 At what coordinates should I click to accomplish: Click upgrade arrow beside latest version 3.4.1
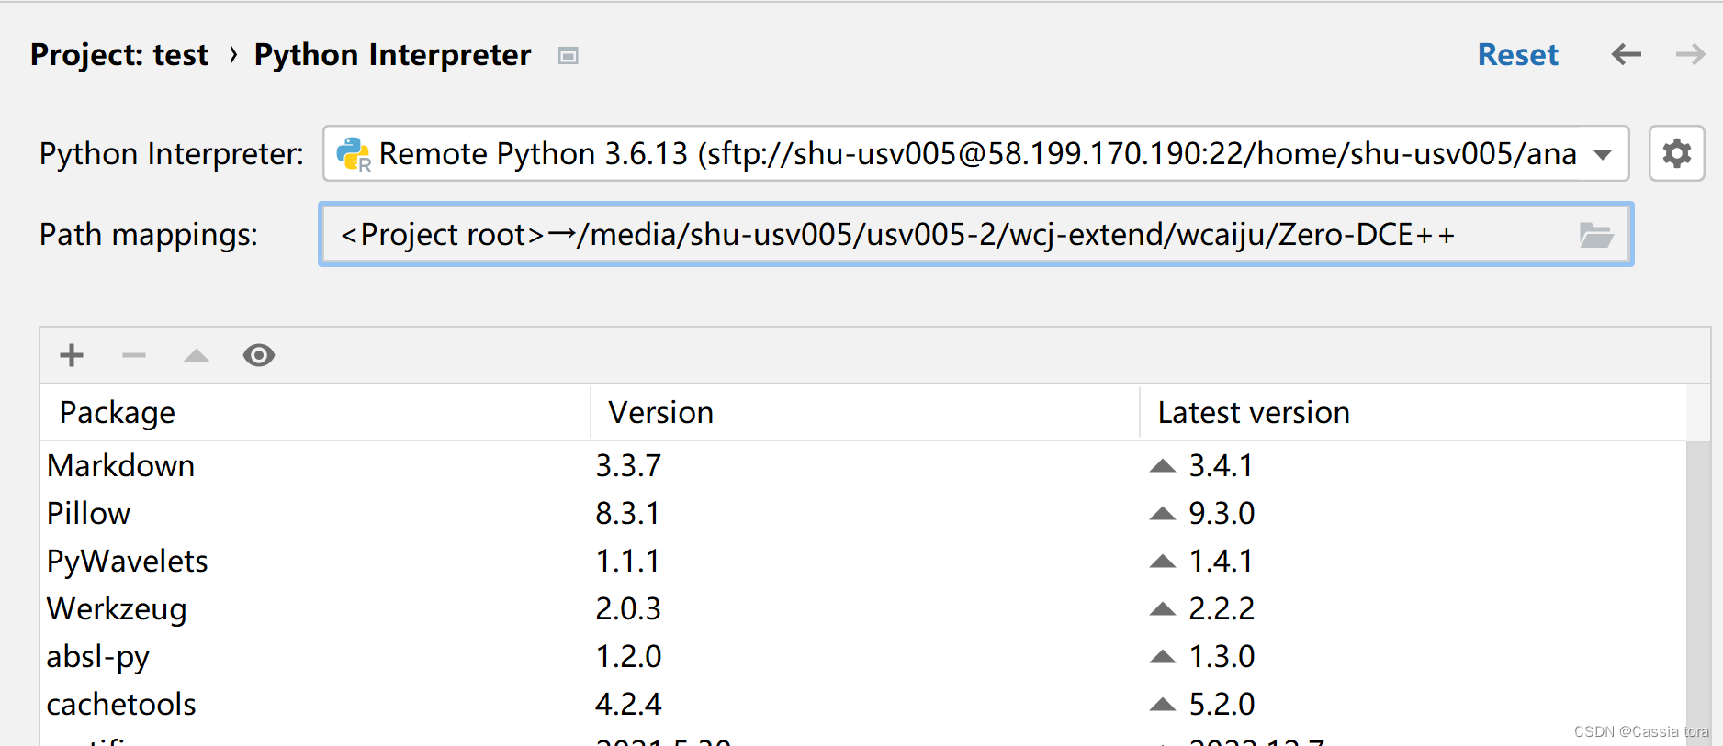[1163, 465]
